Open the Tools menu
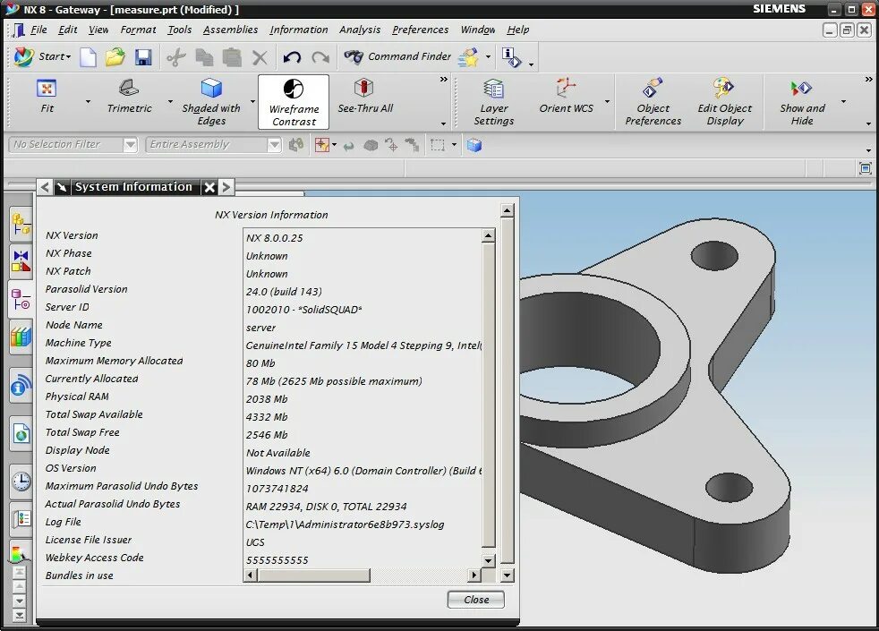The height and width of the screenshot is (631, 879). [x=179, y=30]
